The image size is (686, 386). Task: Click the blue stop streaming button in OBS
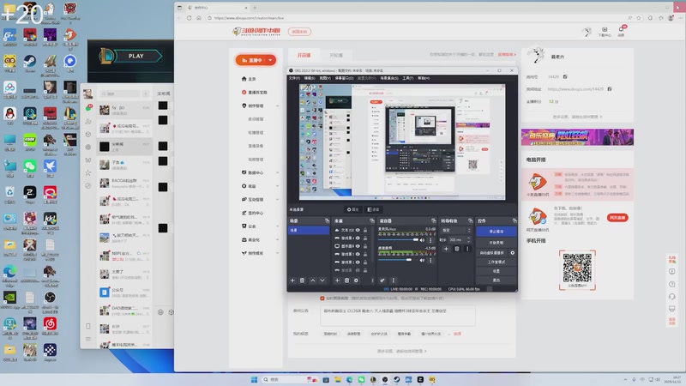(496, 231)
